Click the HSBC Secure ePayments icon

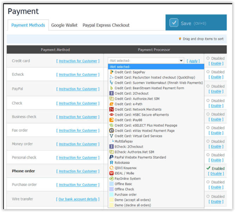[112, 115]
